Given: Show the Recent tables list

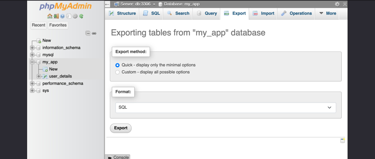Looking at the screenshot, I should [39, 25].
